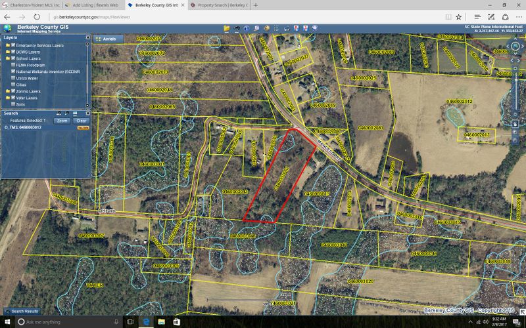Expand Voter Layers folder
This screenshot has width=526, height=328.
coord(8,98)
